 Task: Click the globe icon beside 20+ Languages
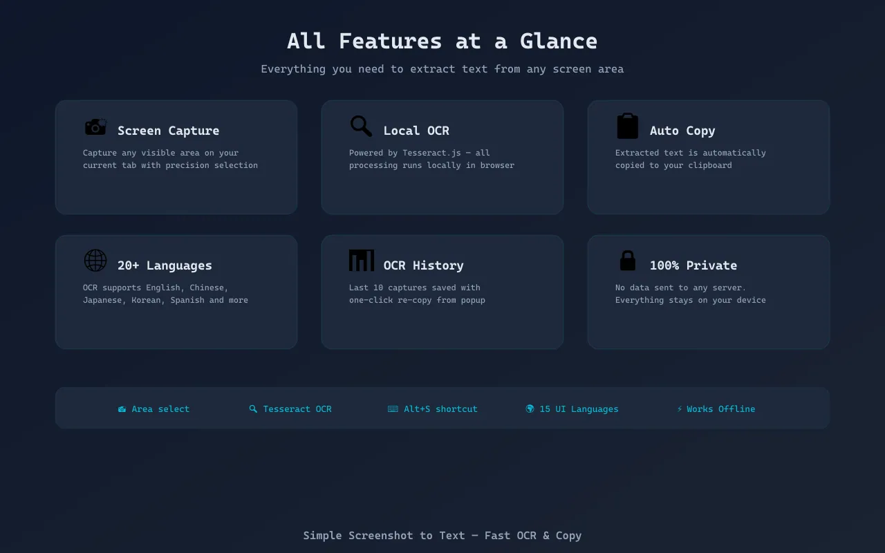click(95, 261)
